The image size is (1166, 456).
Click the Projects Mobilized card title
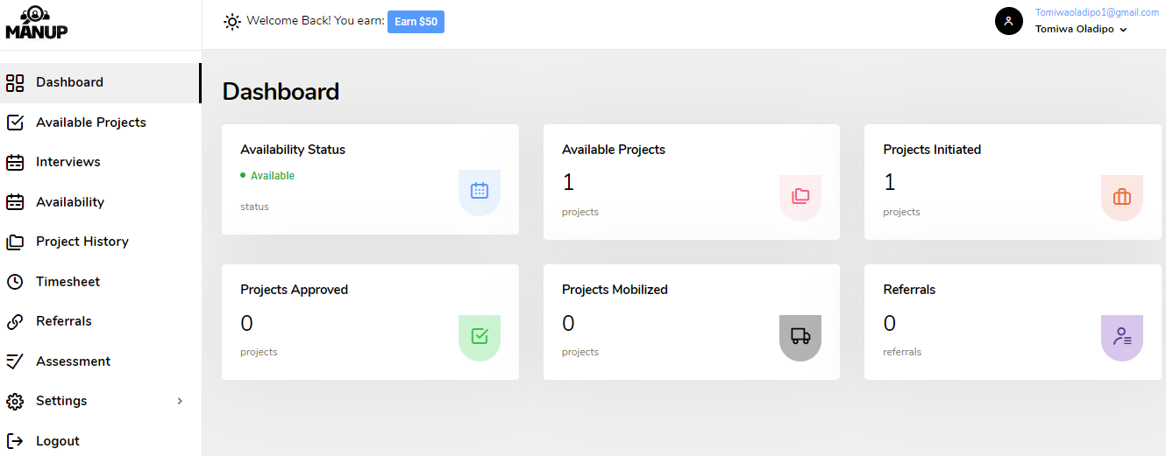(615, 290)
